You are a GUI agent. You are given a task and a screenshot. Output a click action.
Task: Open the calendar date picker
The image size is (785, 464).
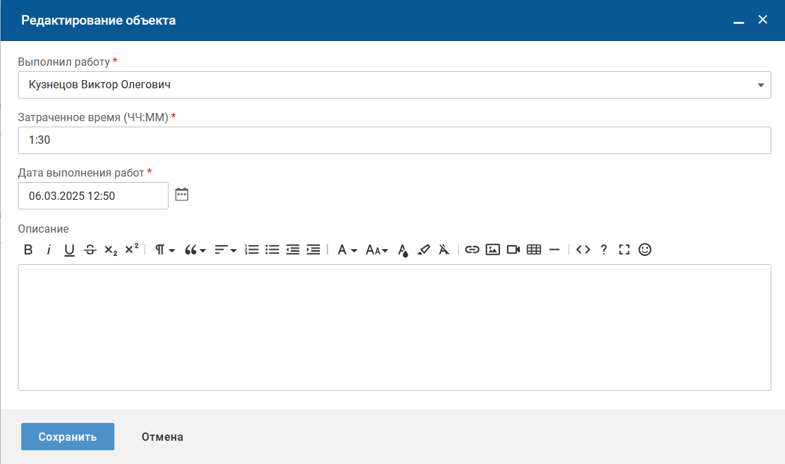pyautogui.click(x=182, y=194)
